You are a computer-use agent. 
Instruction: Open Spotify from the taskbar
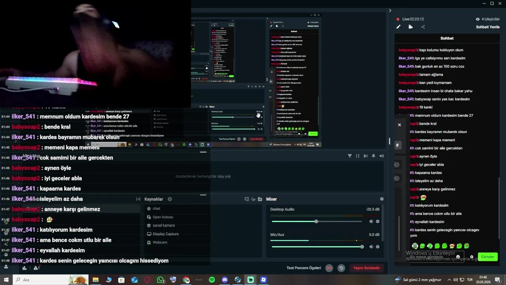point(212,280)
